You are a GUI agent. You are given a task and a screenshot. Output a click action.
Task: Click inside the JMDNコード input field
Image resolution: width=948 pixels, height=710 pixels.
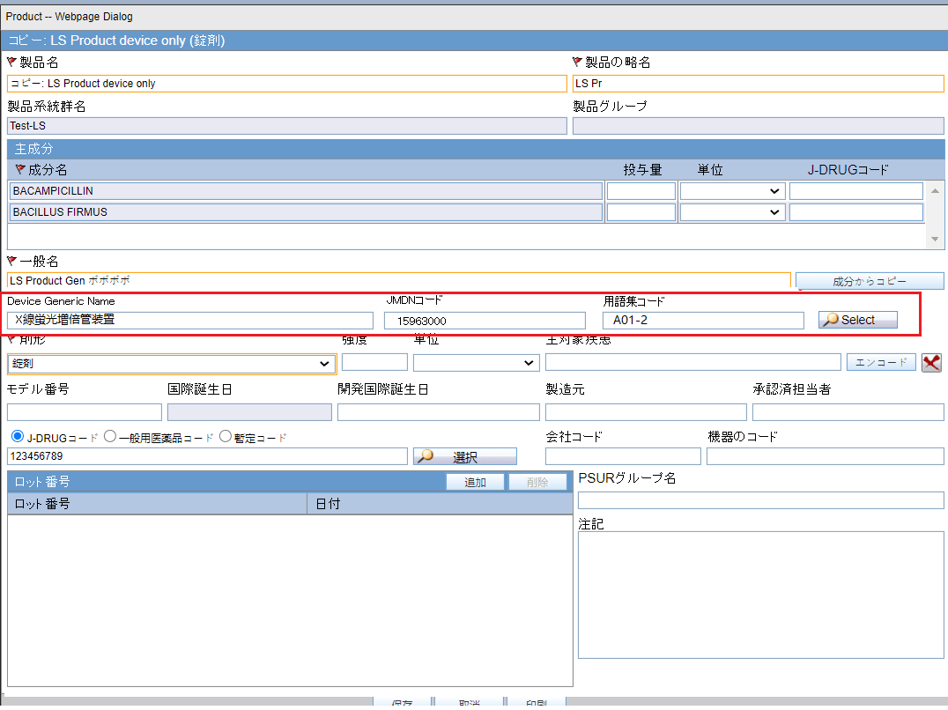tap(484, 320)
